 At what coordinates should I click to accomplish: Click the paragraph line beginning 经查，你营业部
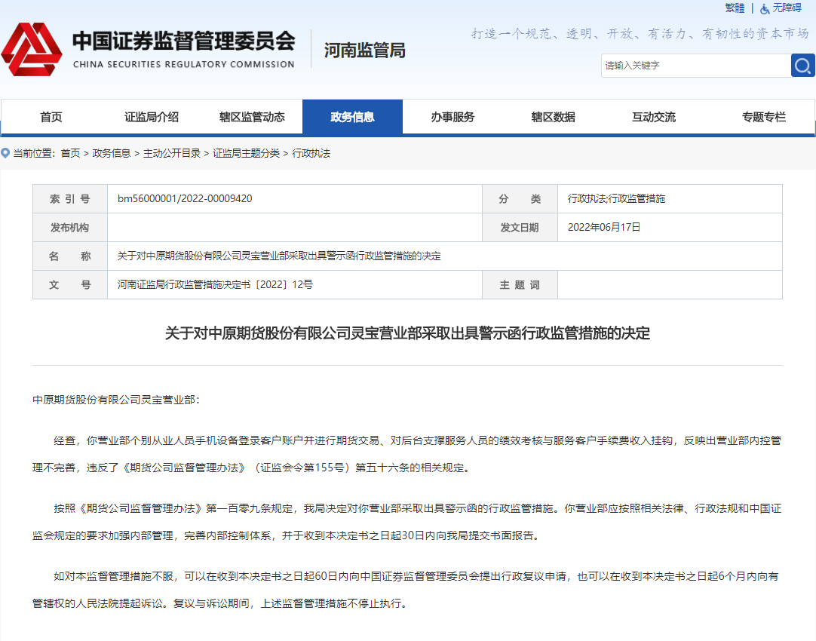417,440
